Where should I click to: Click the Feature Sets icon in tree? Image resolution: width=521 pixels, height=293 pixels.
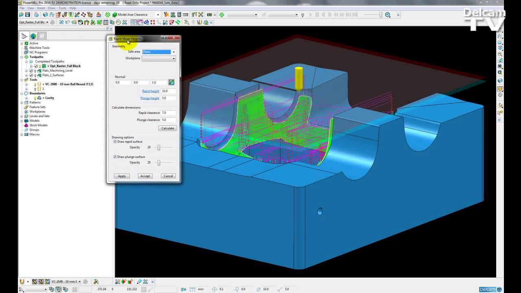(x=26, y=107)
